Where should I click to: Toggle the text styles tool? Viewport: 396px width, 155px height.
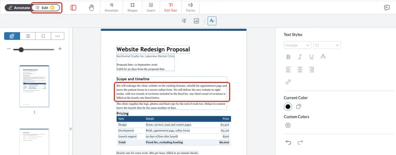(212, 21)
